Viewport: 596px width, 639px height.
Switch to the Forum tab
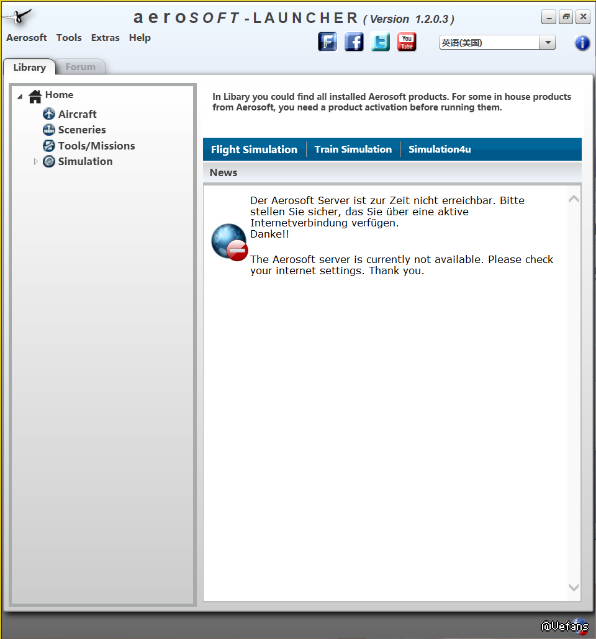tap(80, 67)
